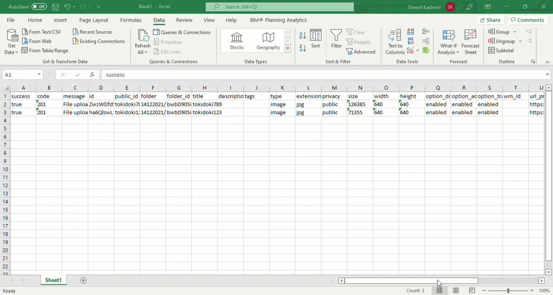Open Text to Columns tool
This screenshot has width=553, height=295.
[x=395, y=42]
